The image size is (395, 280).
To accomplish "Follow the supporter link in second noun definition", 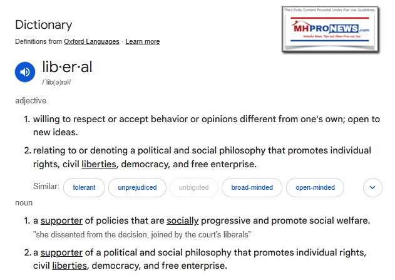I will (x=61, y=252).
